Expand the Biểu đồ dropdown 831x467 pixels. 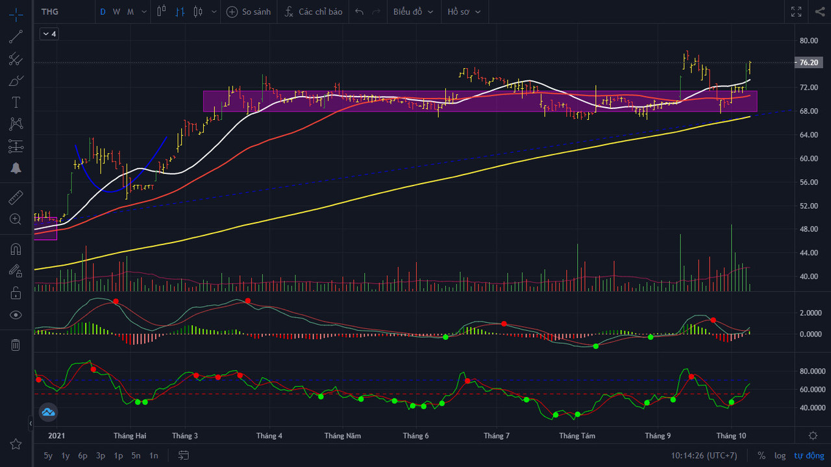click(x=413, y=12)
